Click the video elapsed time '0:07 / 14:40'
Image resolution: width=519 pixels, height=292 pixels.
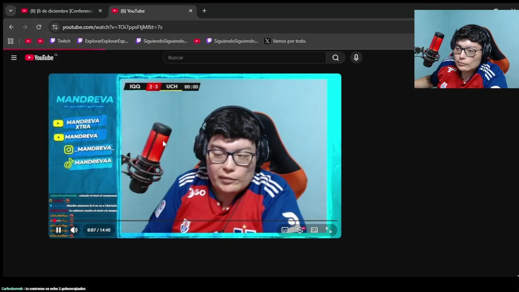coord(99,230)
